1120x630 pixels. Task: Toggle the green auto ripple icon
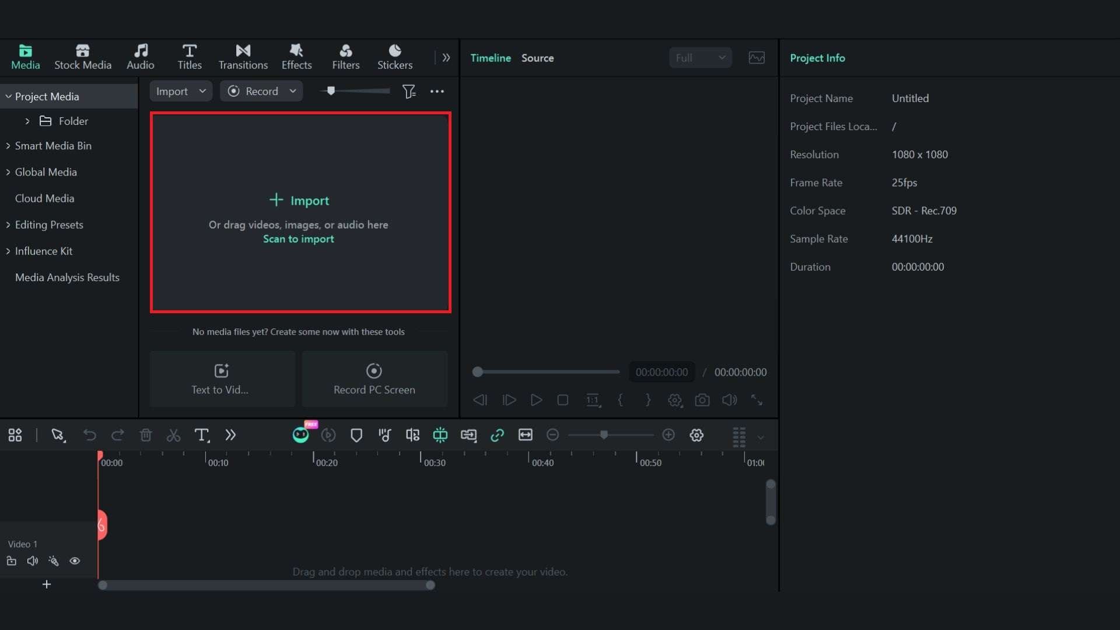pyautogui.click(x=440, y=435)
